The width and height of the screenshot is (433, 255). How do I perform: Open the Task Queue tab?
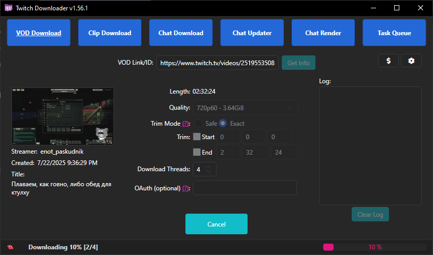point(394,33)
